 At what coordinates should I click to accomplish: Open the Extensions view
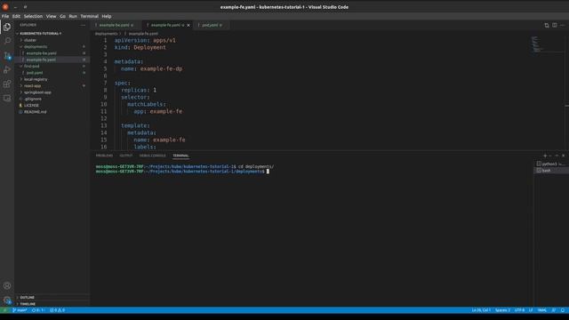(x=7, y=84)
